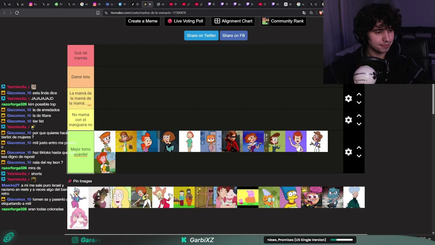Edit the 'Mejor tomo suavitel' tier label

(x=81, y=152)
